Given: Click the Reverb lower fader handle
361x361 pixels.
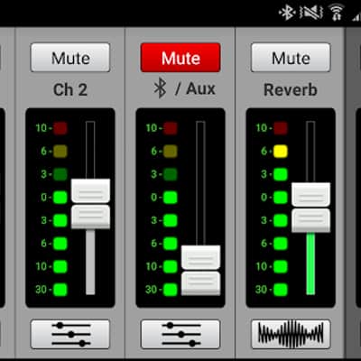Looking at the screenshot, I should click(310, 221).
